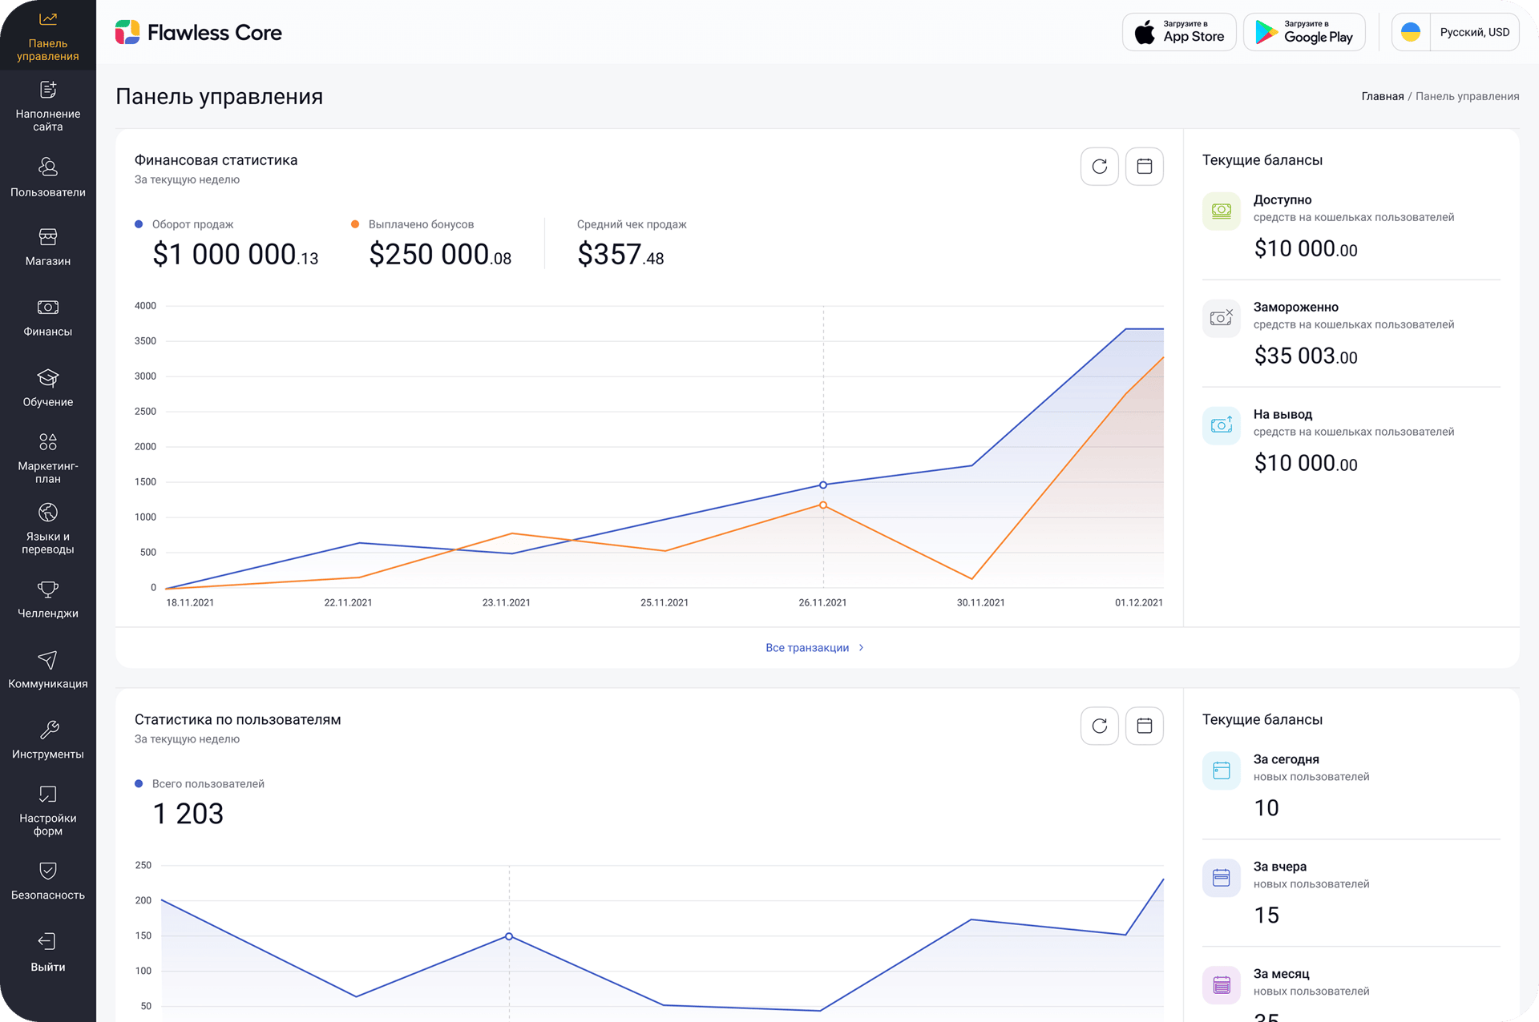Open the Магазин shop section

click(48, 247)
